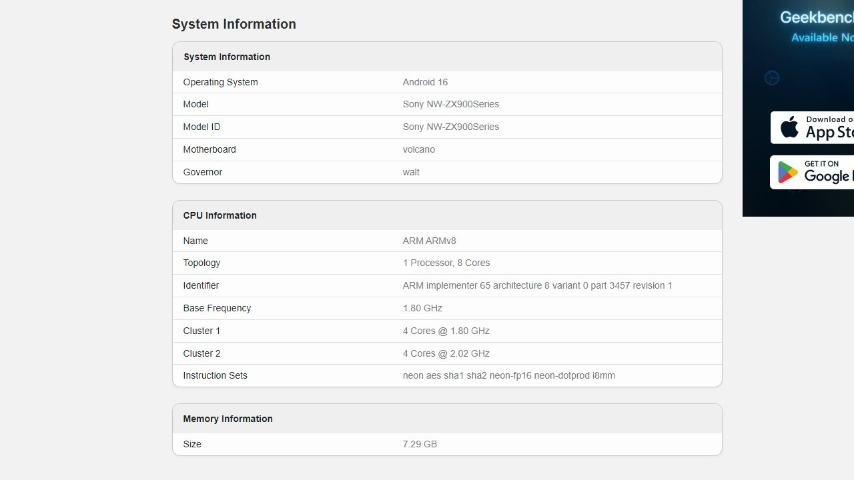
Task: Click the Governor row labeled walt
Action: tap(411, 172)
